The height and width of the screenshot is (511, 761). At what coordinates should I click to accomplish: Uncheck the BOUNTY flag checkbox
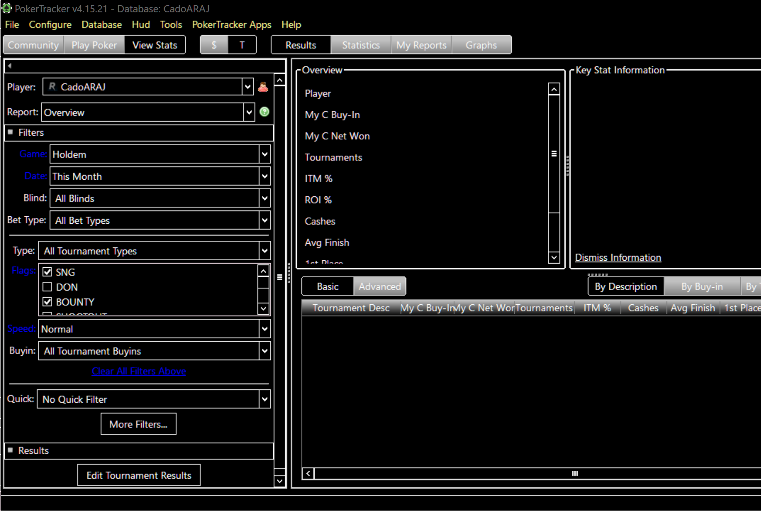pos(47,302)
